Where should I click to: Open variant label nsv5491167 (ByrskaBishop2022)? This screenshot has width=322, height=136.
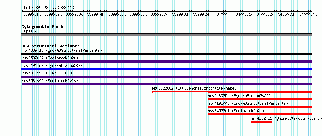[x=53, y=65]
